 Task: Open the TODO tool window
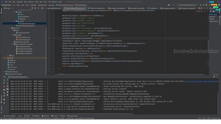[x=27, y=116]
